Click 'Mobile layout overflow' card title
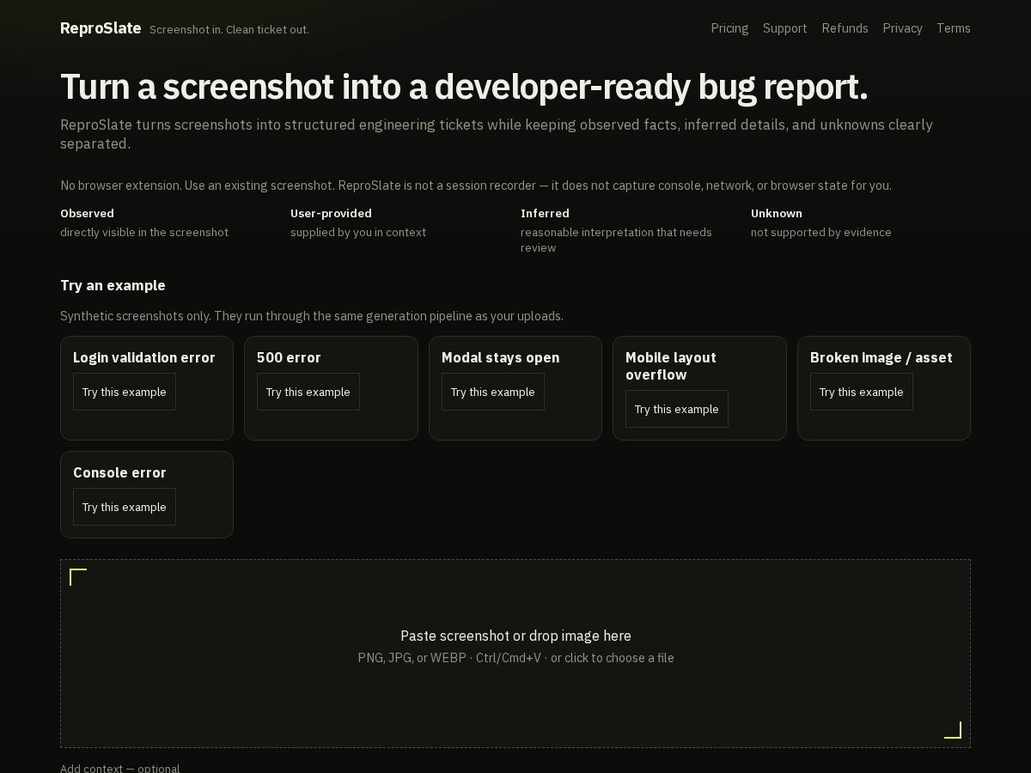This screenshot has height=773, width=1031. [x=671, y=366]
